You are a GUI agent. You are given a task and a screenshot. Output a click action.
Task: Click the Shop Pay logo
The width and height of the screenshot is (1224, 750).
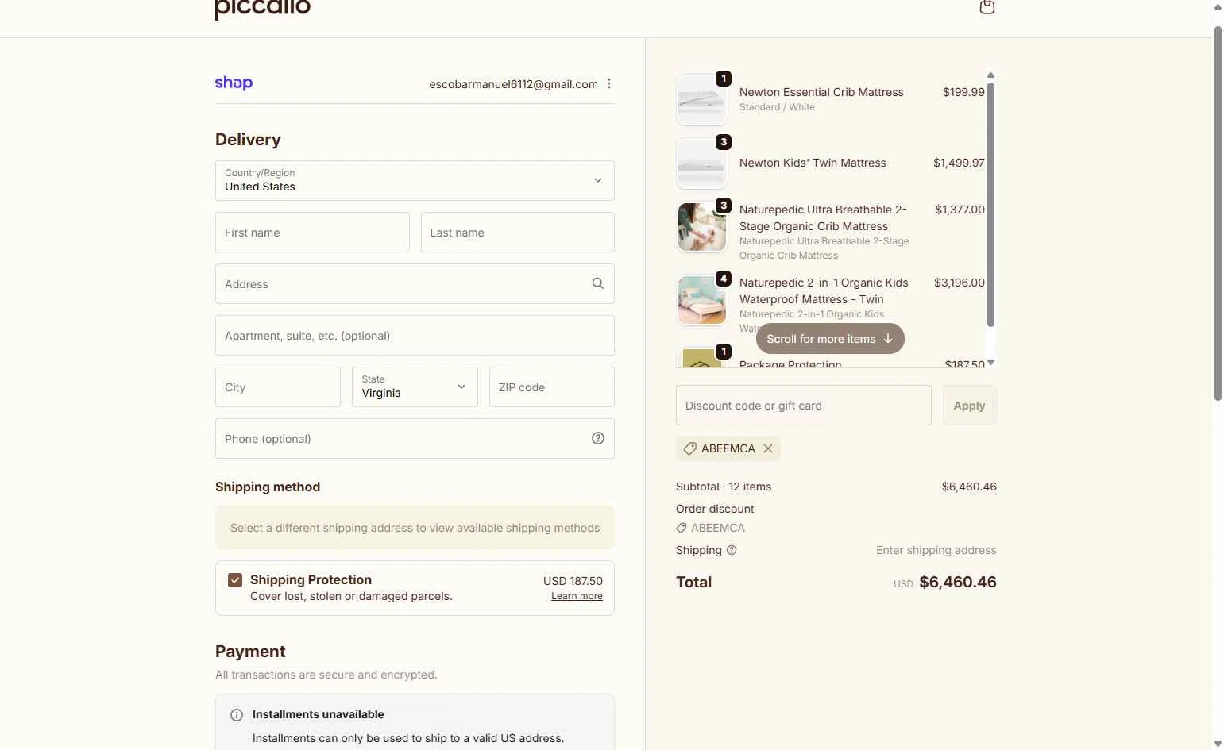tap(234, 83)
